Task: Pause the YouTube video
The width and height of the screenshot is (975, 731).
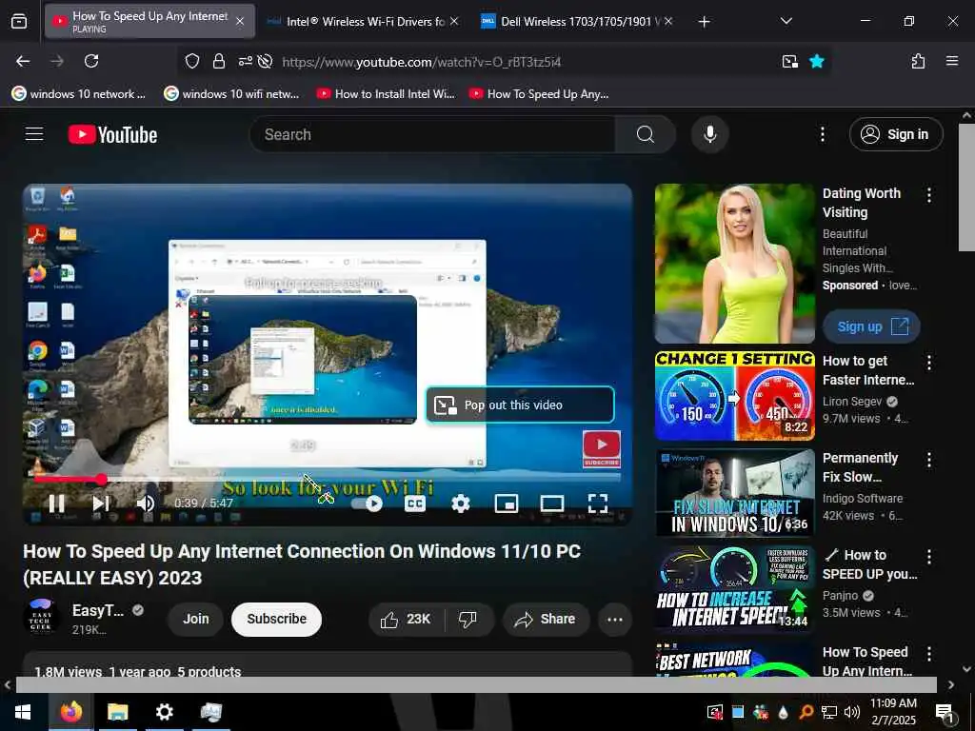Action: click(56, 504)
